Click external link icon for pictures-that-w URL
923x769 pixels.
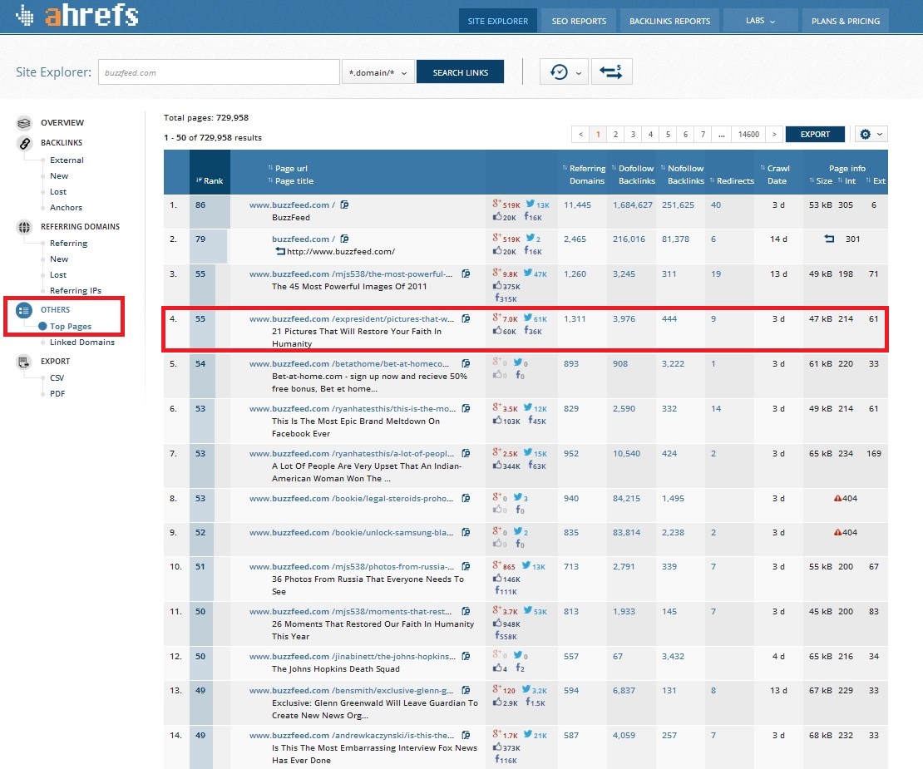click(466, 319)
